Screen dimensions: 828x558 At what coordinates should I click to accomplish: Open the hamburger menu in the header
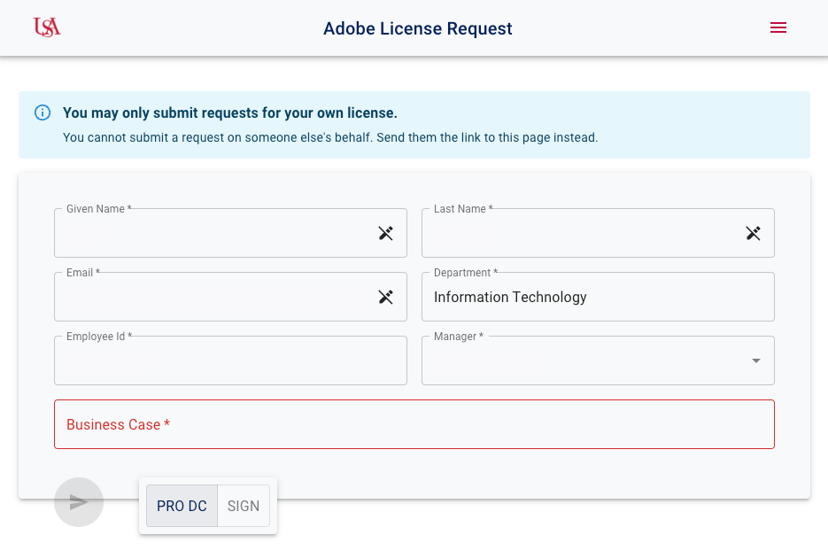pyautogui.click(x=778, y=27)
